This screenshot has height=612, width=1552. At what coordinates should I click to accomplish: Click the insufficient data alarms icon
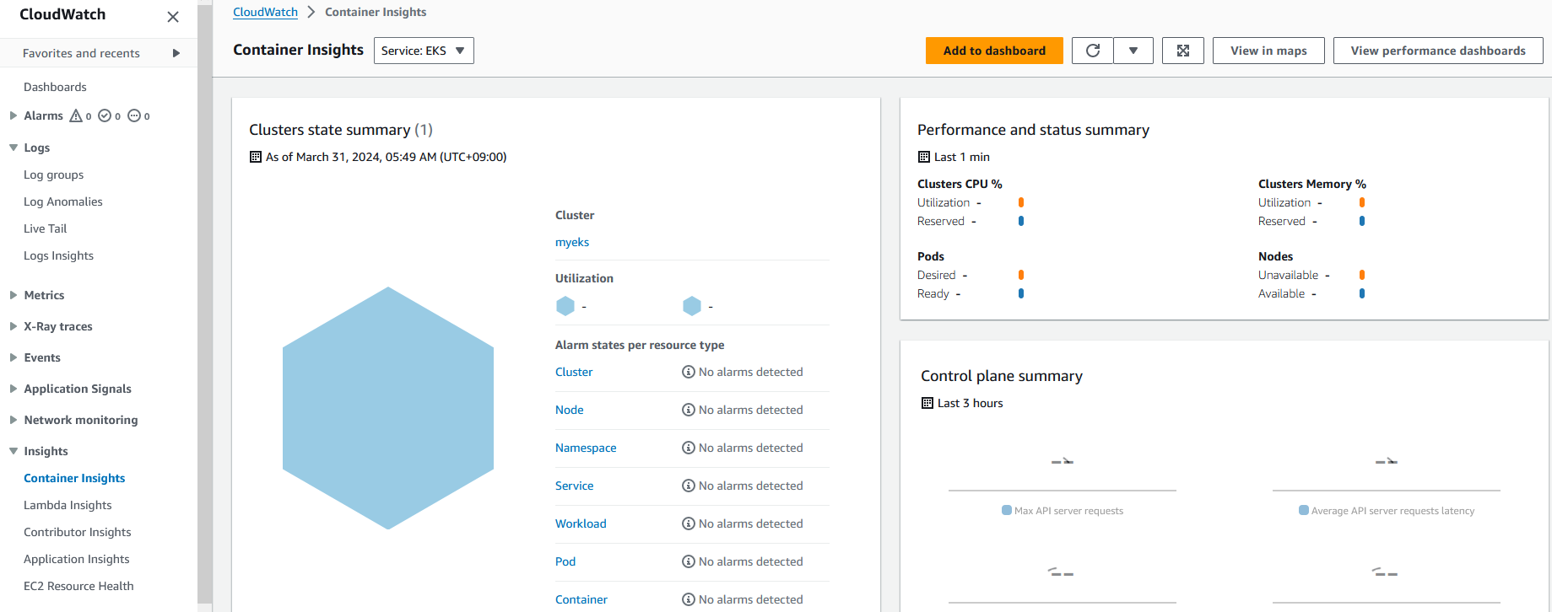tap(134, 115)
